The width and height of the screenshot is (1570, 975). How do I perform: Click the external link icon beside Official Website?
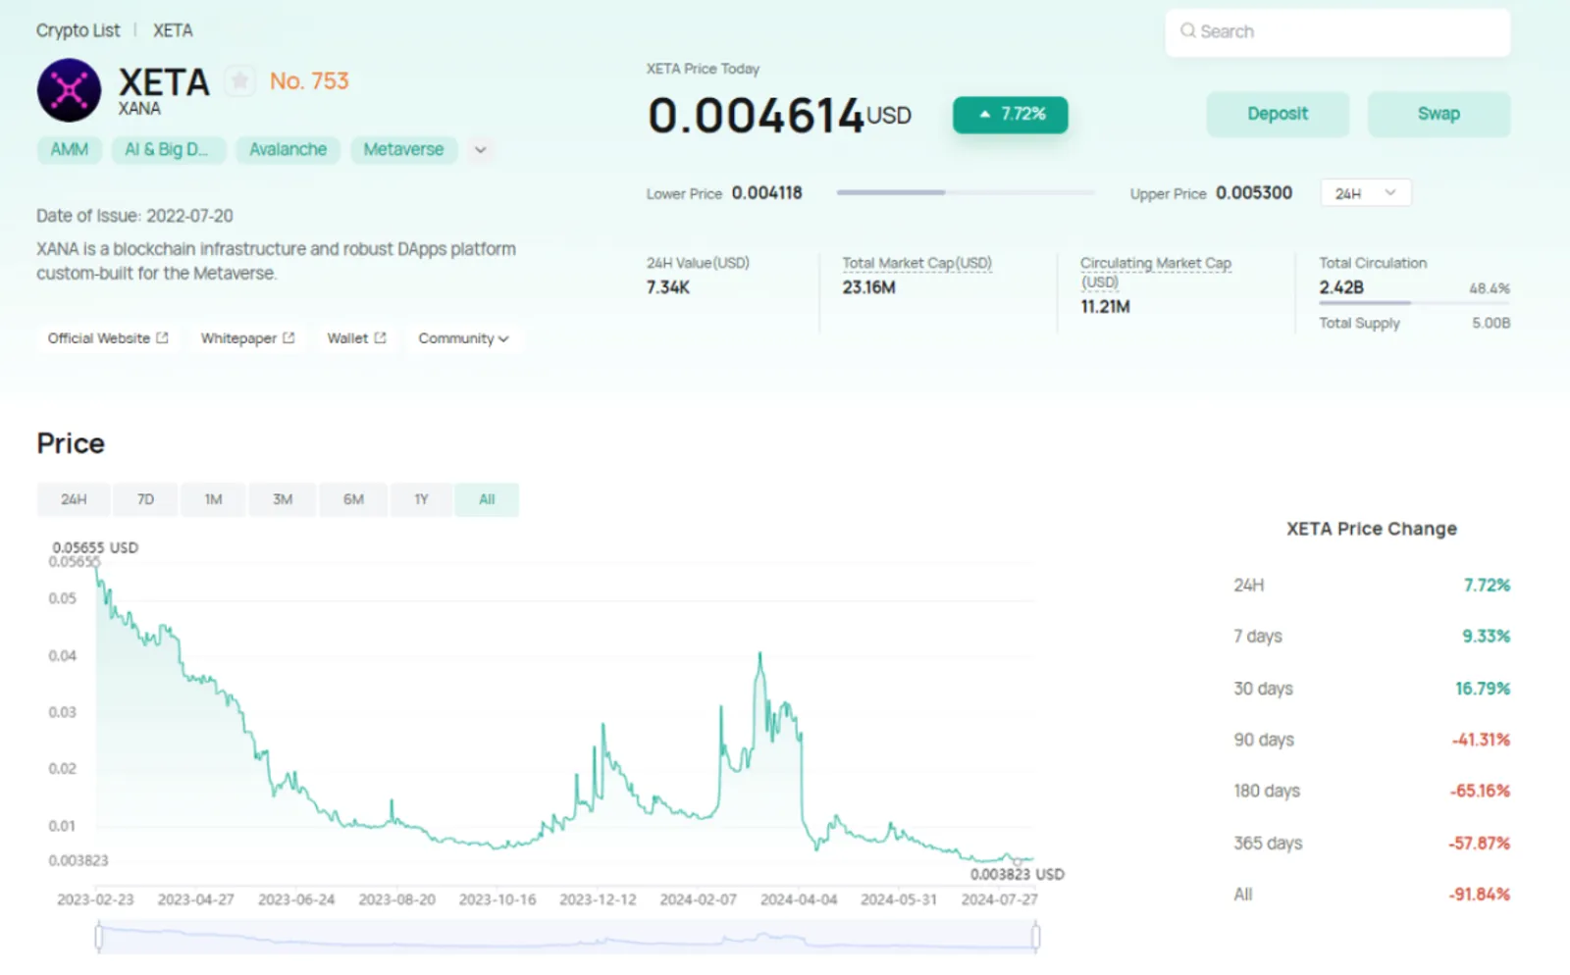pyautogui.click(x=162, y=337)
